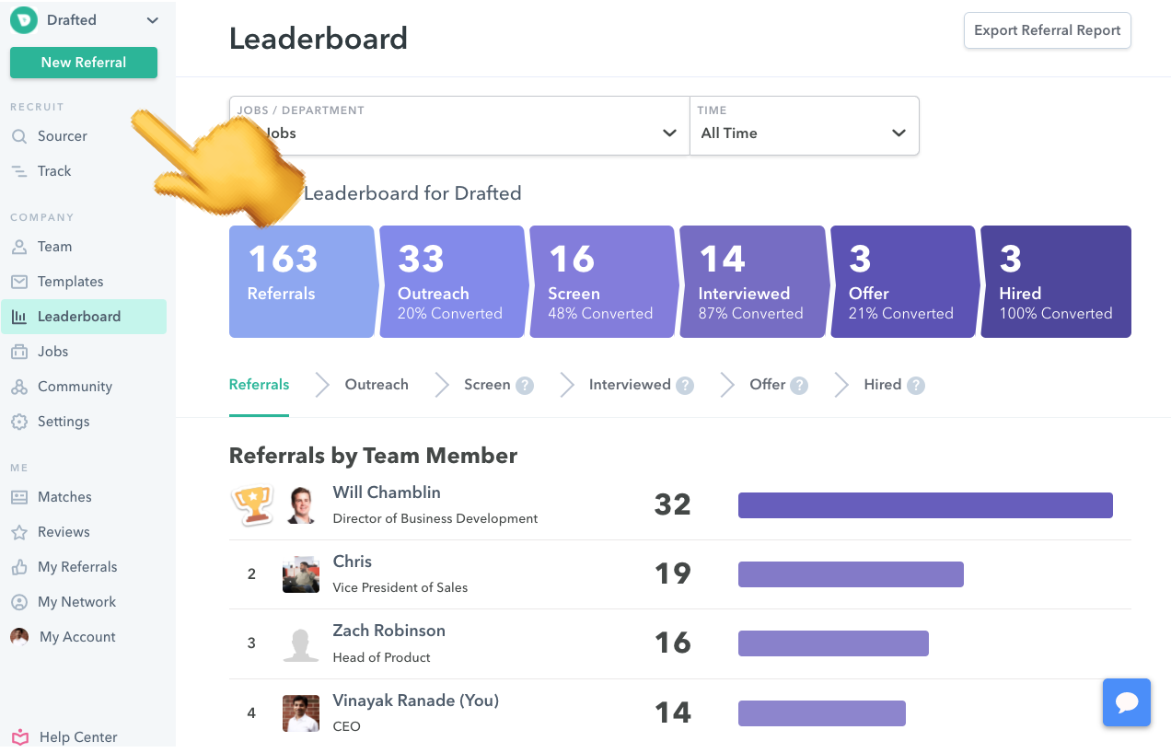Image resolution: width=1171 pixels, height=753 pixels.
Task: Click the Leaderboard bar-chart icon
Action: pyautogui.click(x=19, y=317)
